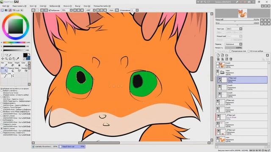Toggle the Выбрание checkbox in toolbar

pos(50,10)
